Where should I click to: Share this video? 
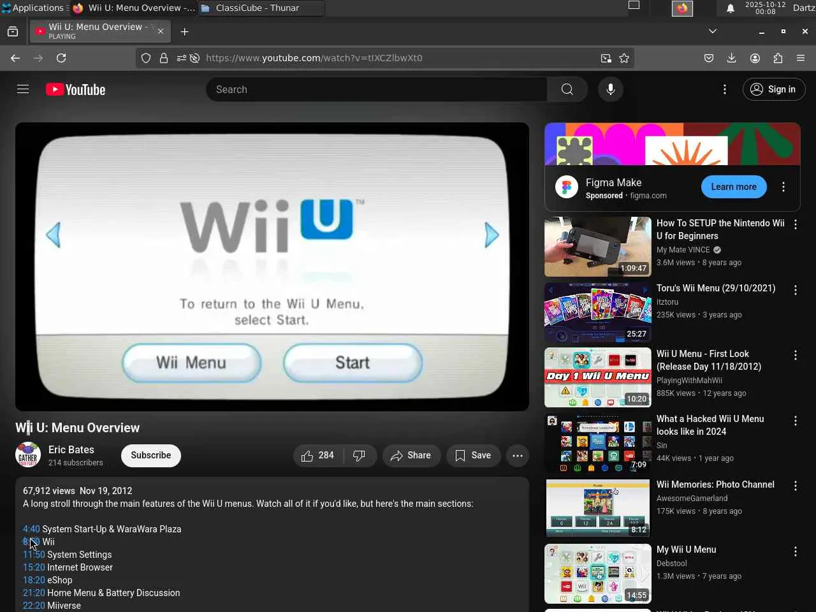tap(411, 455)
